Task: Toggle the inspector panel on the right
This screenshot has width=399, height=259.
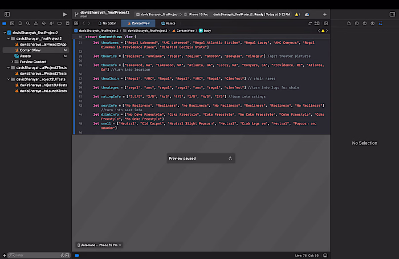Action: click(x=392, y=14)
